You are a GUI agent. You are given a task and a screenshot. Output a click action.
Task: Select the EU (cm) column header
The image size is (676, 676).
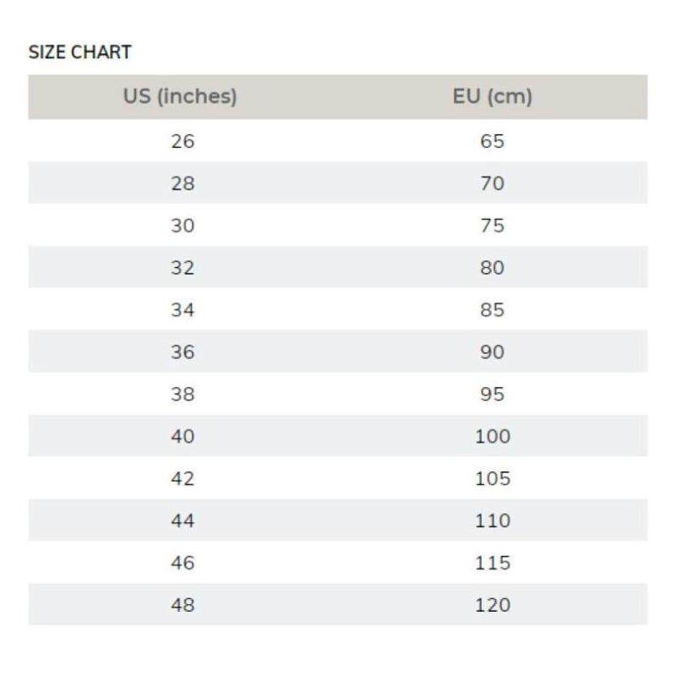492,96
